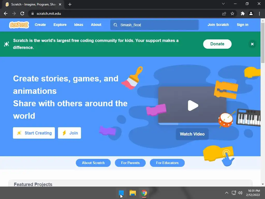
Task: Open the tab search dropdown arrow
Action: pyautogui.click(x=223, y=4)
